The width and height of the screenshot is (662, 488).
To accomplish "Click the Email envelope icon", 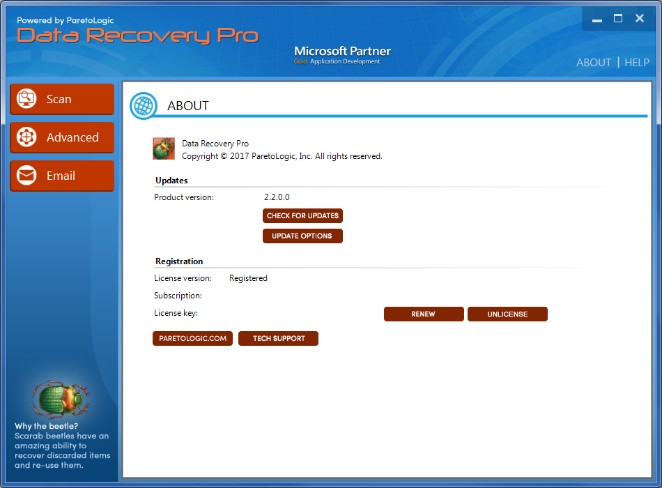I will pos(26,176).
